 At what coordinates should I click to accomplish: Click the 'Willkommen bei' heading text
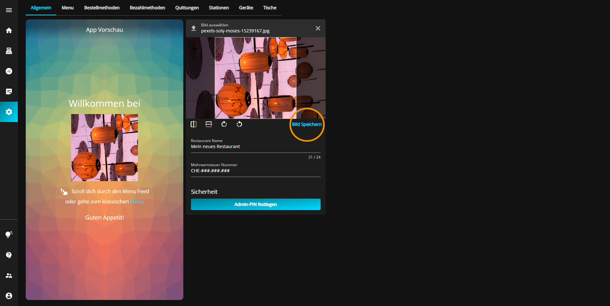105,103
